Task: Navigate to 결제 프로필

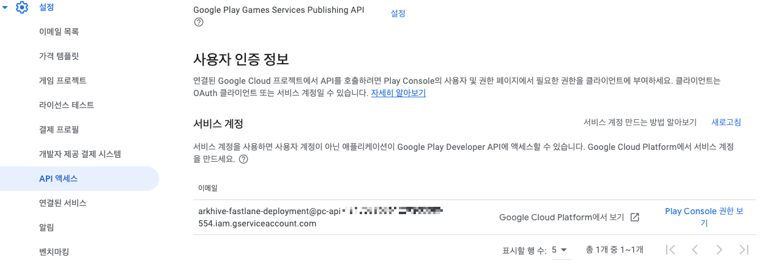Action: pos(59,130)
